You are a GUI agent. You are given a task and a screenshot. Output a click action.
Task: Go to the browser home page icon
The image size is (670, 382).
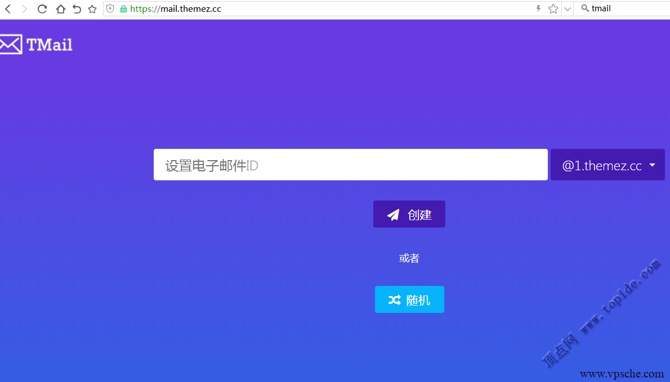tap(60, 9)
